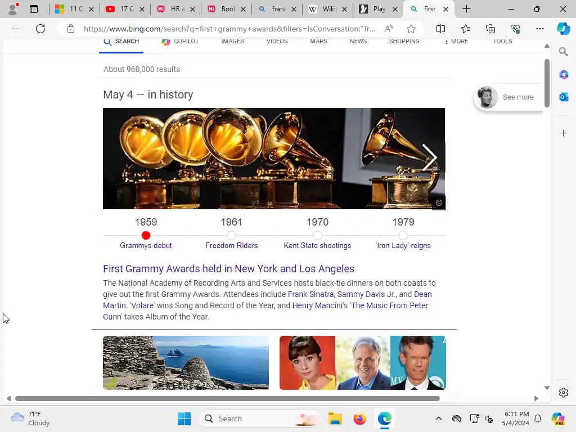This screenshot has height=432, width=576.
Task: Open a new tab with plus button
Action: pos(466,9)
